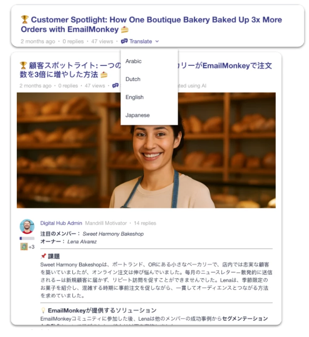Open the Digital Hub Admin profile link
The image size is (309, 337).
[61, 223]
